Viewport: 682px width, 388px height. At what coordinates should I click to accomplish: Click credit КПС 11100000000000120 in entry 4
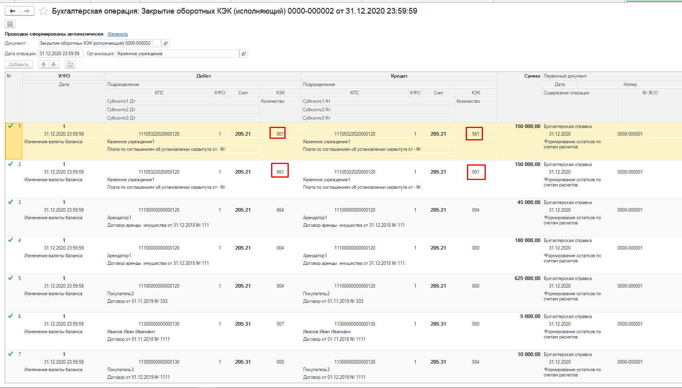[355, 248]
